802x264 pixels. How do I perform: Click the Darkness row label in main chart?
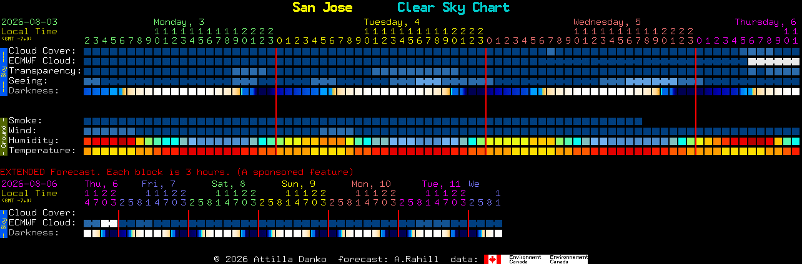point(34,91)
